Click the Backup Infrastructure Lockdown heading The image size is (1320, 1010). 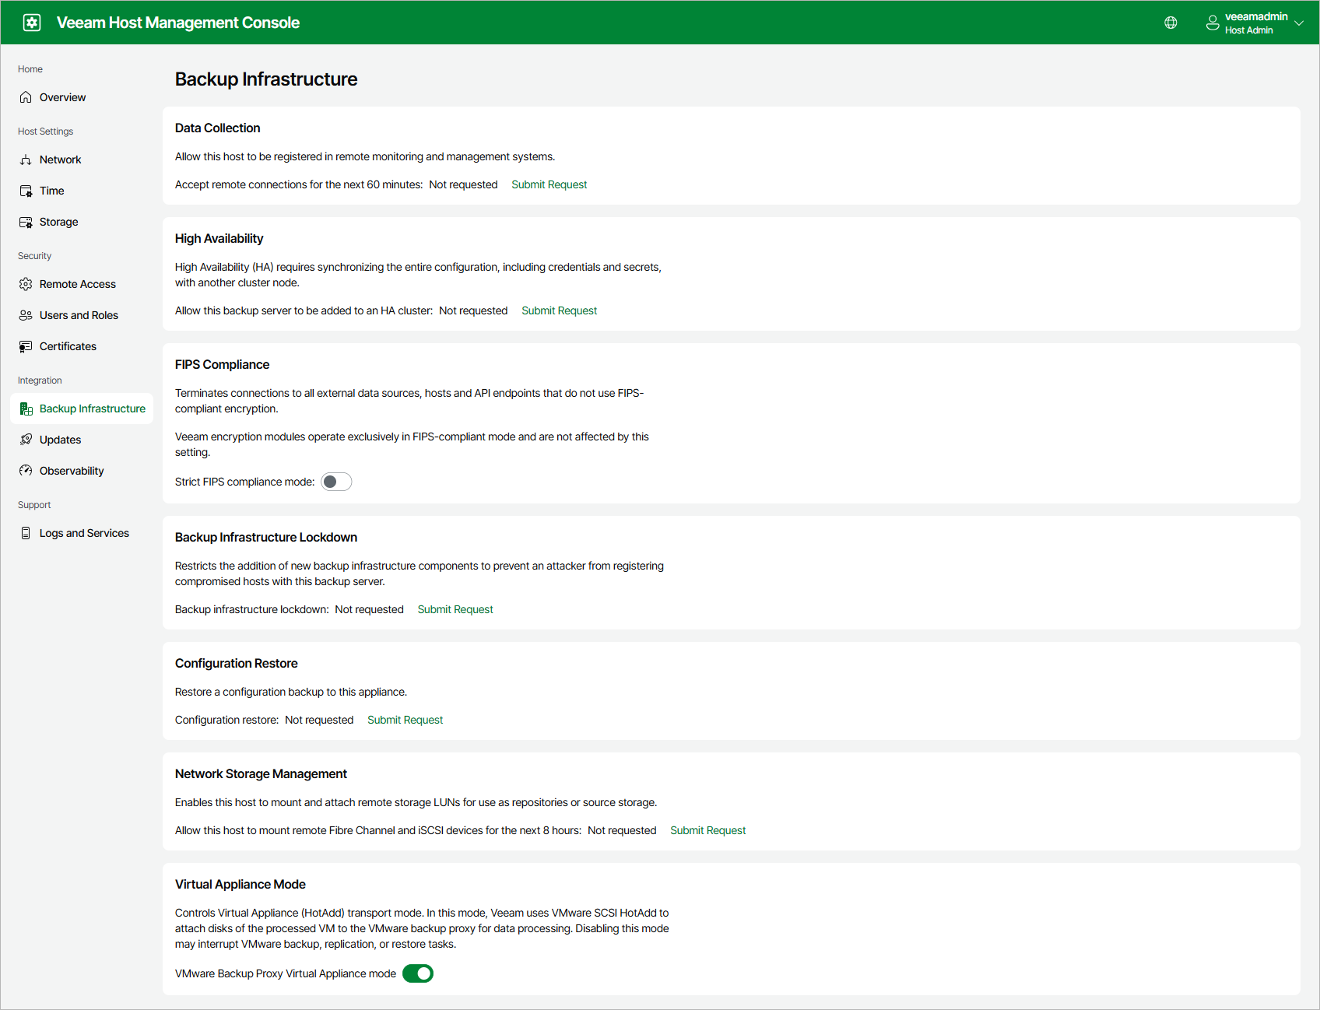[266, 537]
